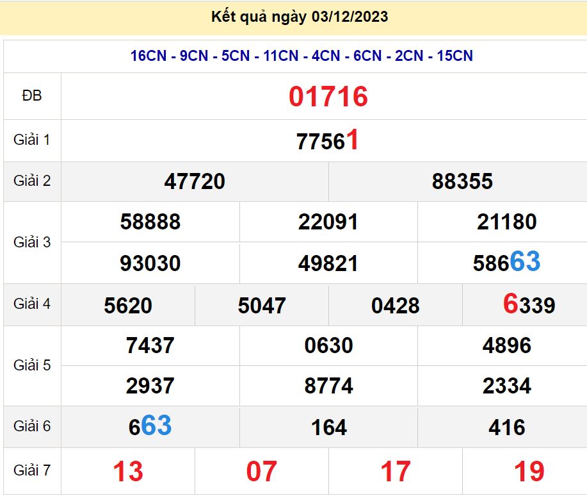Select Giải 5 number 2334
The image size is (587, 496).
click(506, 386)
